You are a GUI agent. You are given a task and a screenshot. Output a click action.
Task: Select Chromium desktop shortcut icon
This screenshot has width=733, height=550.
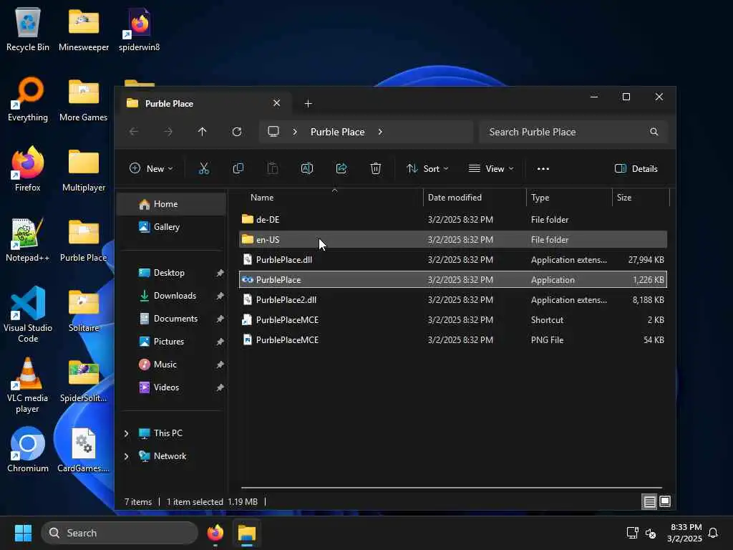[x=28, y=450]
